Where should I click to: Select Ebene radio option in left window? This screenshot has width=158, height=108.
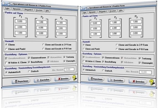click(x=10, y=45)
